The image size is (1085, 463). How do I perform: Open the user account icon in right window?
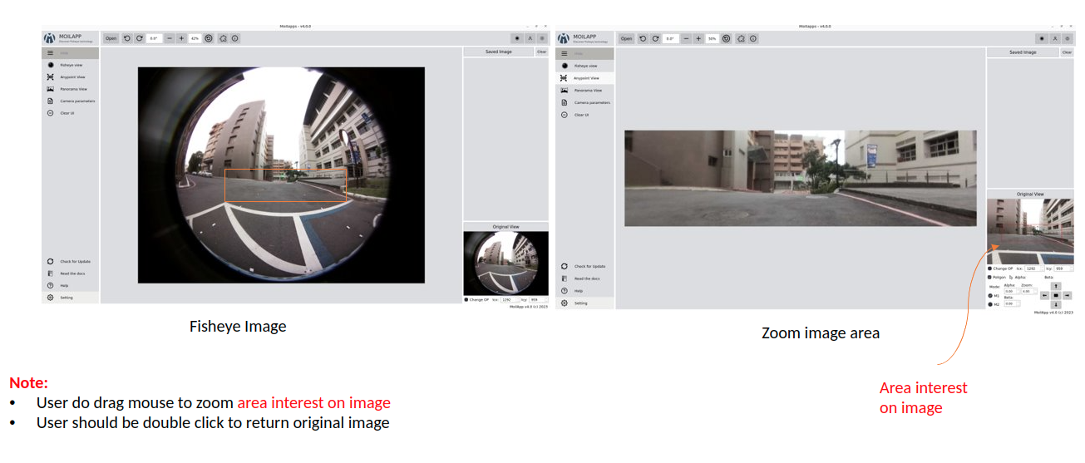pos(1055,38)
